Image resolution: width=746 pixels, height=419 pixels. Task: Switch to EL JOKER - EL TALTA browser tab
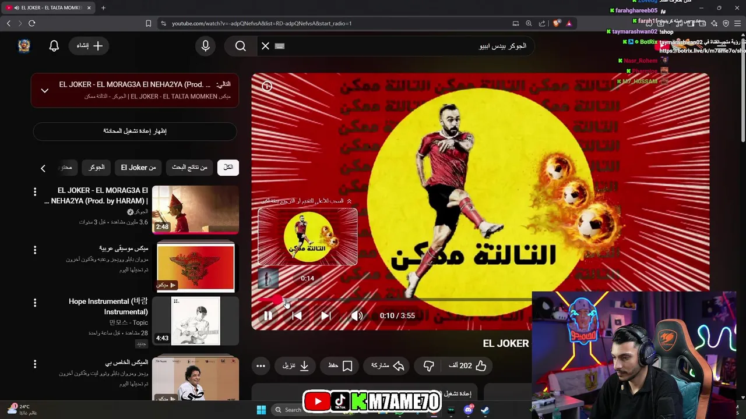point(50,8)
